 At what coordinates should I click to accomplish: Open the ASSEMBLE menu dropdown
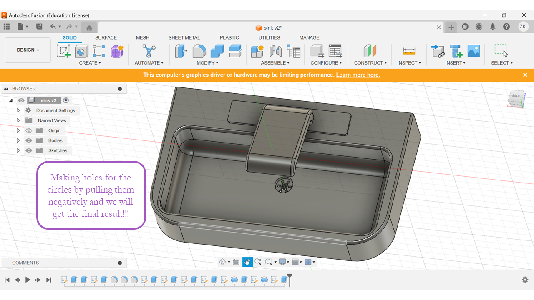click(x=275, y=63)
